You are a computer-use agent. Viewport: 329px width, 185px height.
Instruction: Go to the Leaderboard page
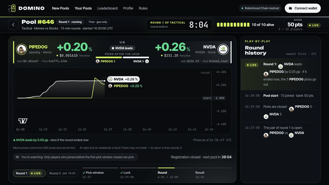tap(107, 8)
